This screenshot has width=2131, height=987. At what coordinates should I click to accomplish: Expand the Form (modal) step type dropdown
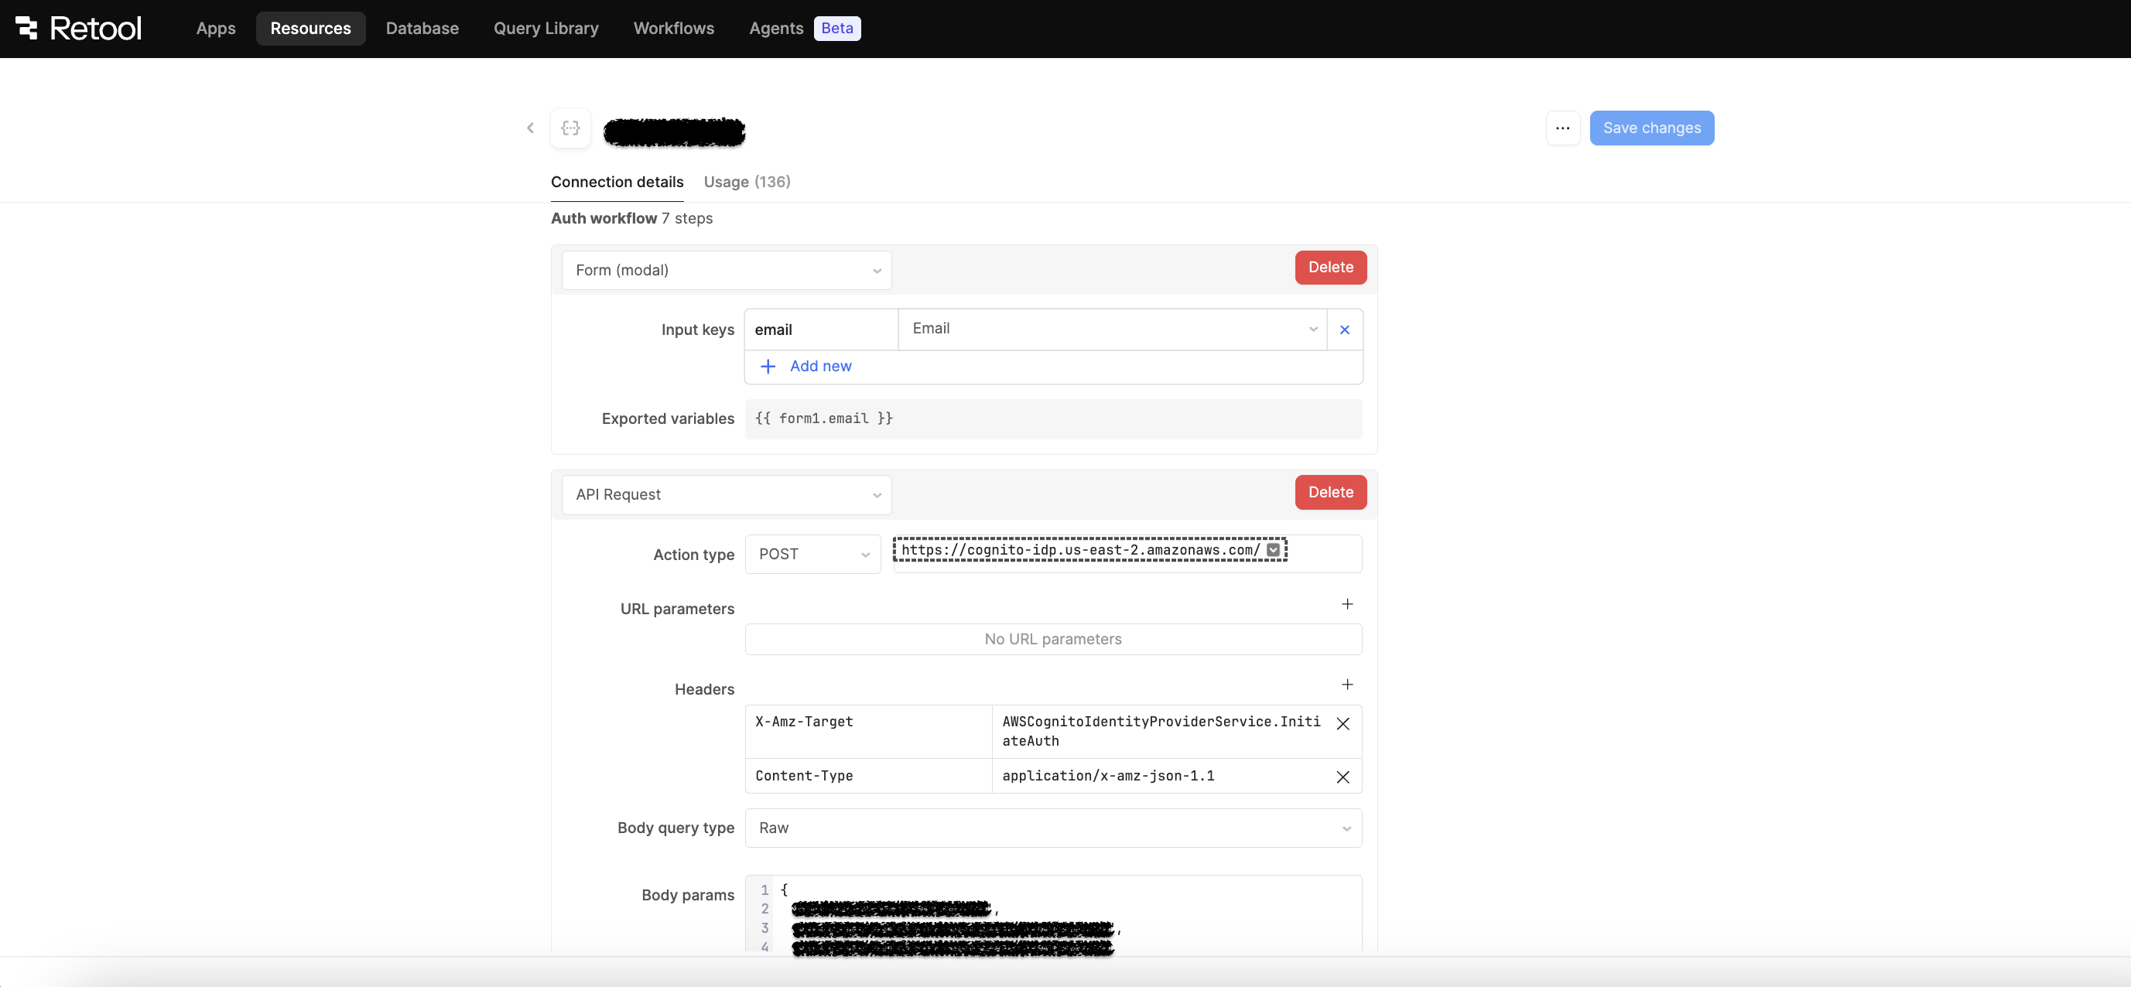pyautogui.click(x=726, y=270)
